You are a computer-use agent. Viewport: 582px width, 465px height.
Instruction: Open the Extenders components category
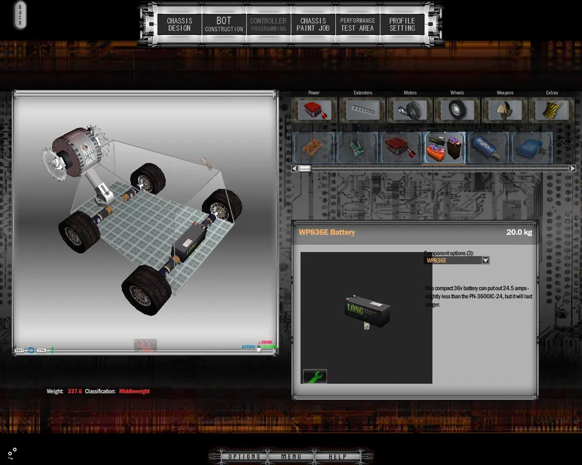tap(362, 109)
